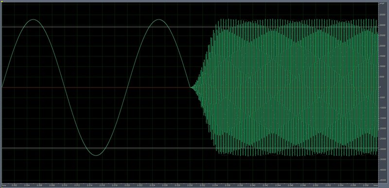Click the 0 value on amplitude ruler

coord(380,87)
